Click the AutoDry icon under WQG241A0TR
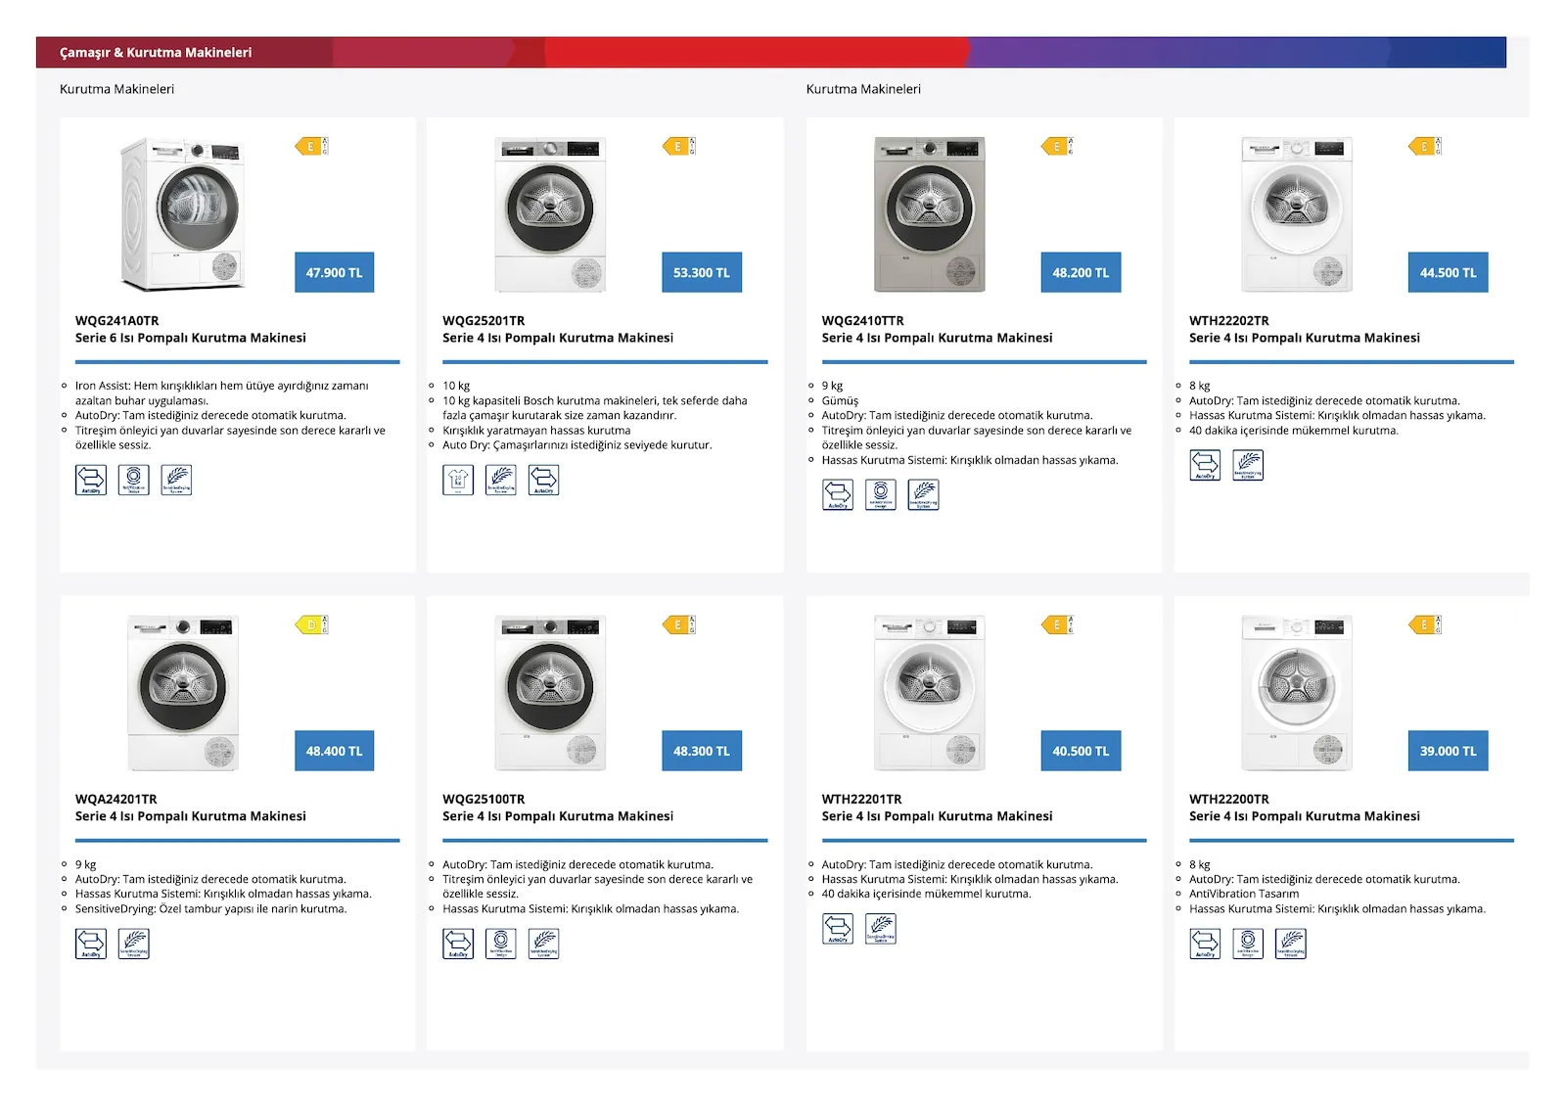 (x=91, y=480)
